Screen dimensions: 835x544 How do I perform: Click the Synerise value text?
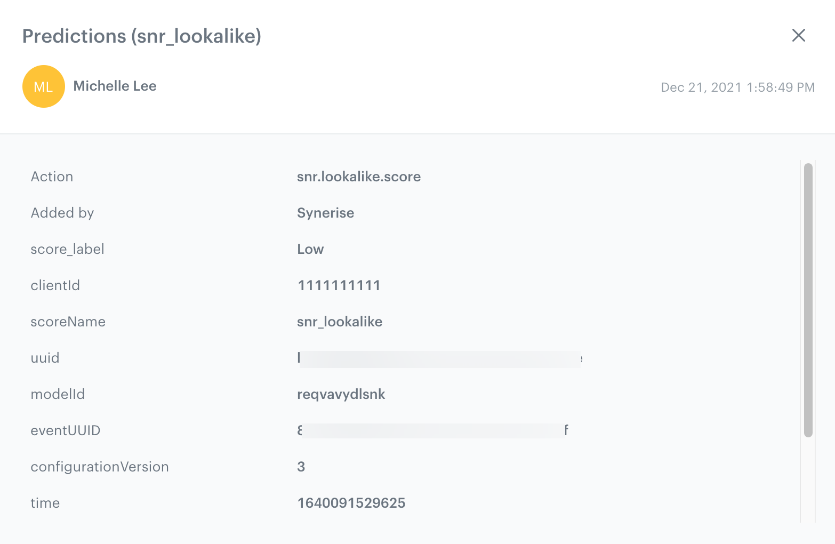[325, 213]
